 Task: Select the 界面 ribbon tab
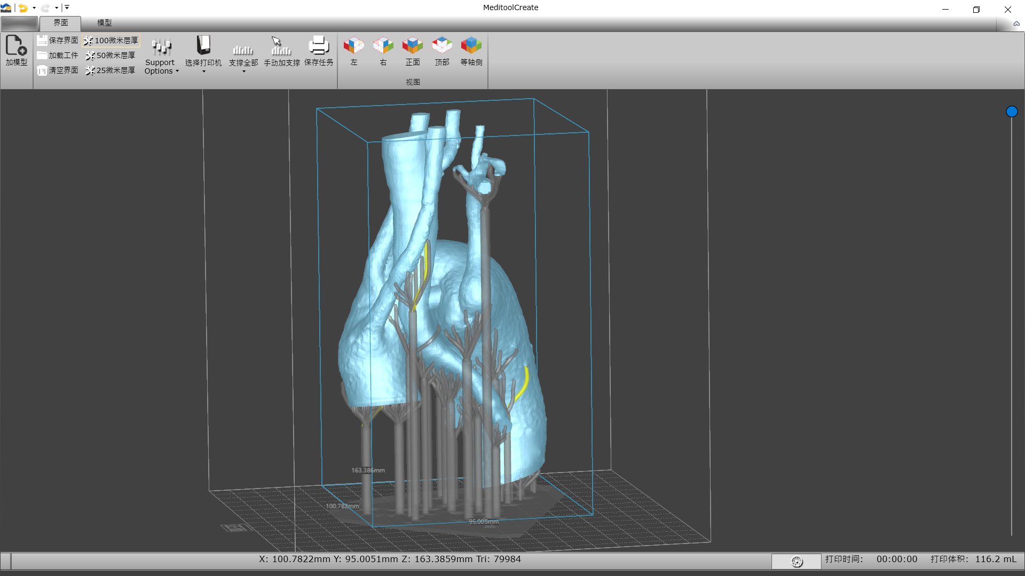60,23
